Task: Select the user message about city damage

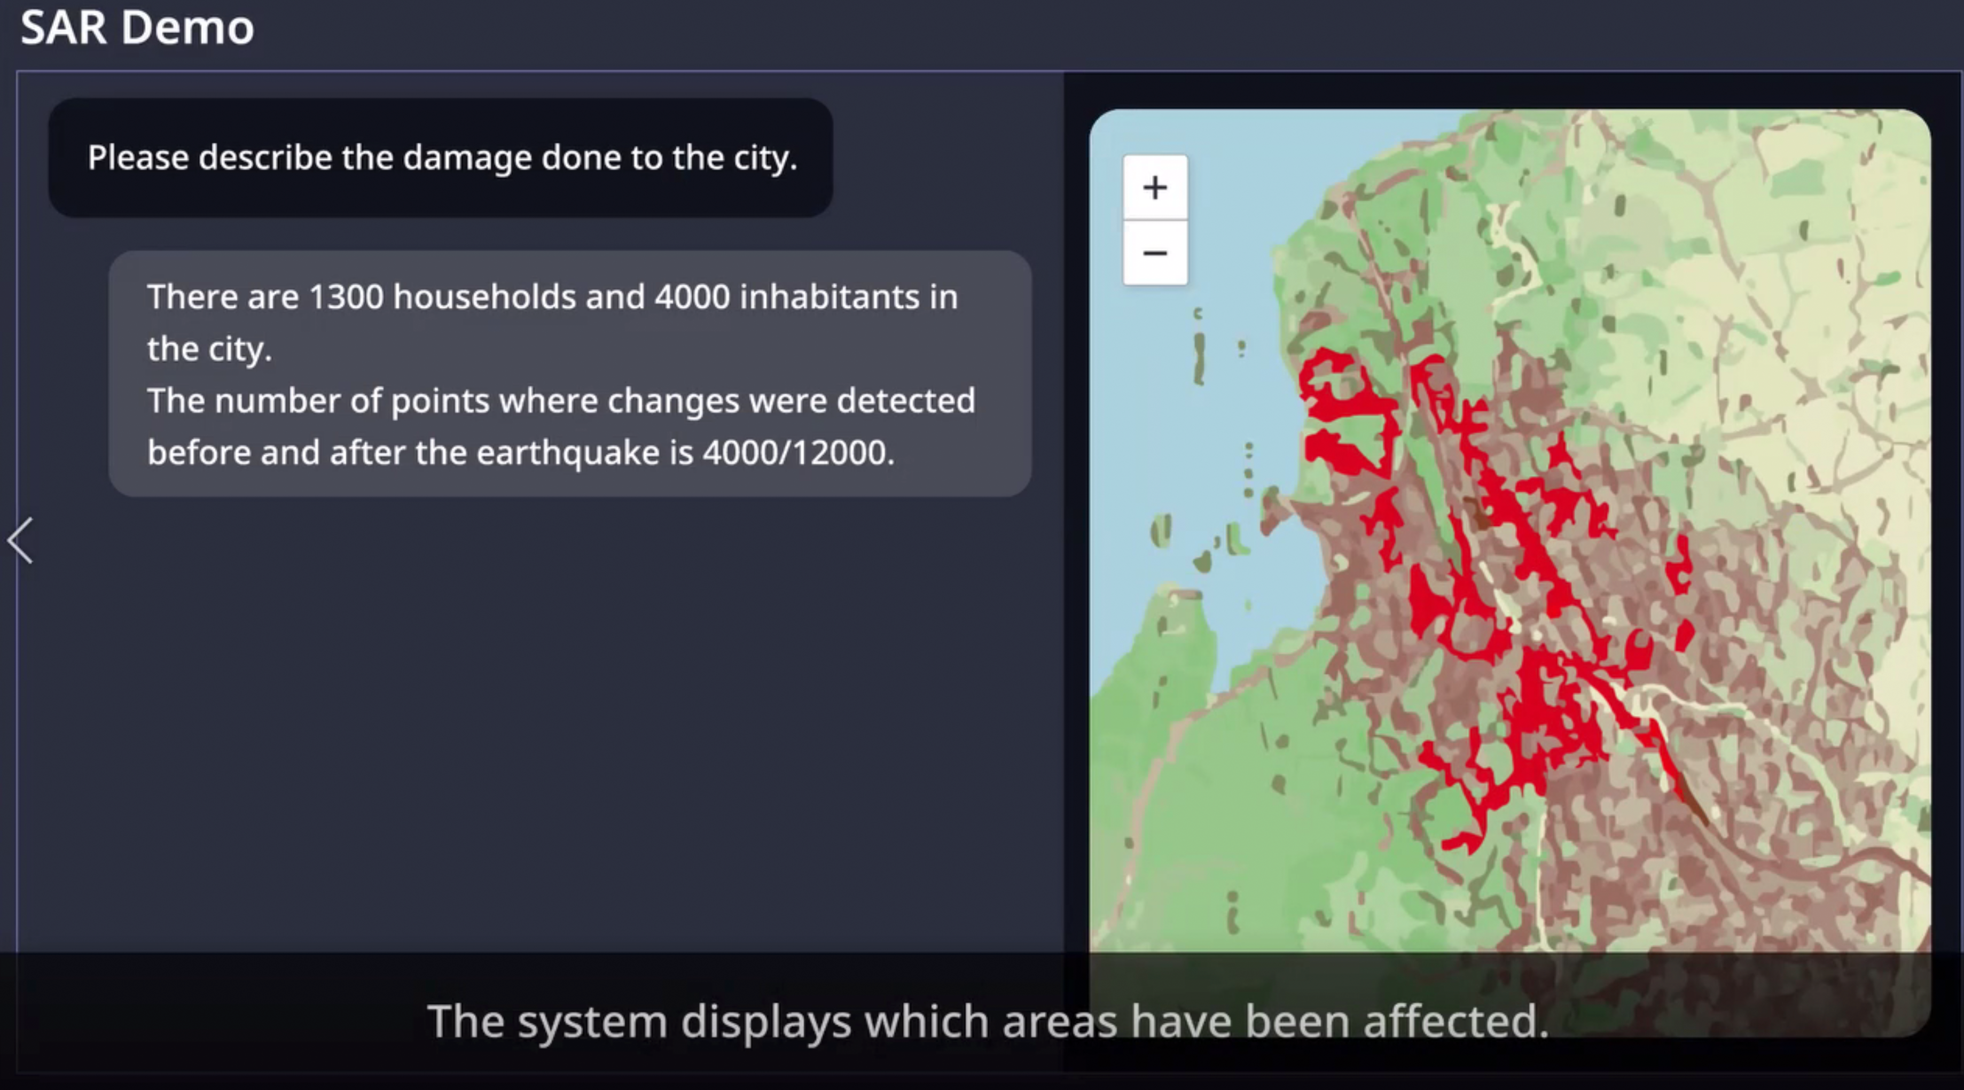Action: (x=441, y=158)
